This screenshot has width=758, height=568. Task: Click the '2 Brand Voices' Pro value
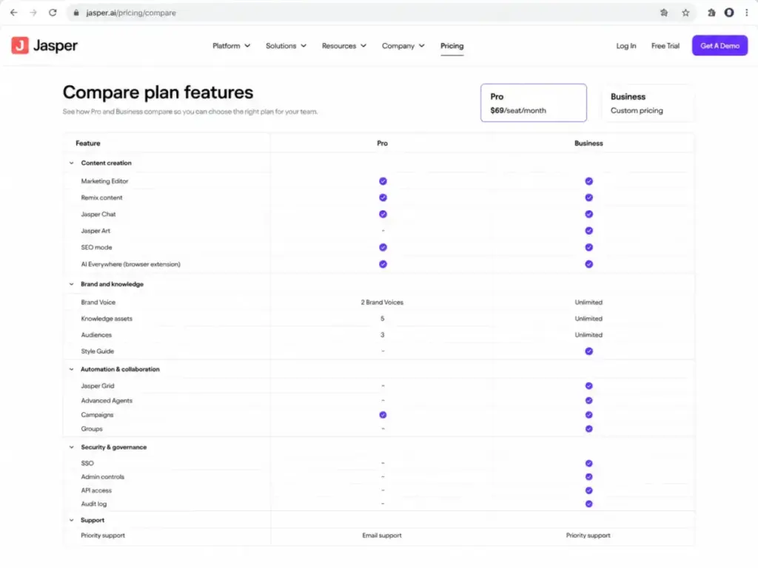382,302
